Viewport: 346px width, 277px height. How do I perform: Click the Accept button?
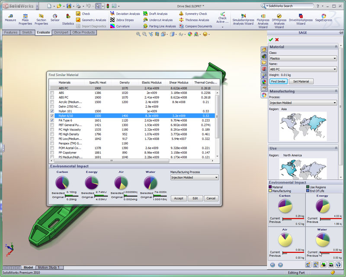[x=179, y=198]
